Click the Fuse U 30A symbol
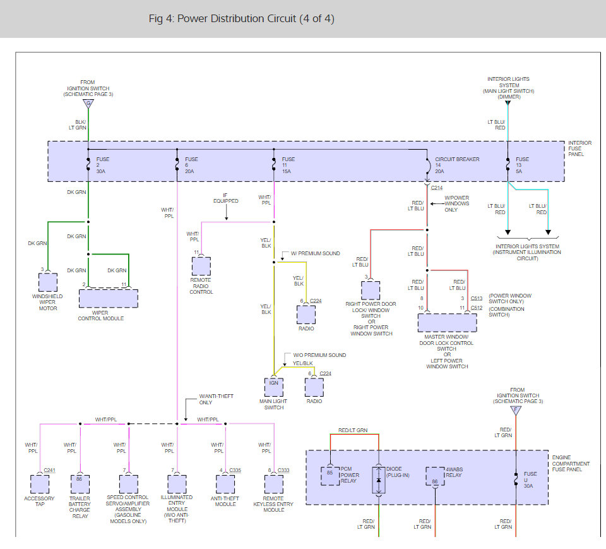 tap(516, 480)
